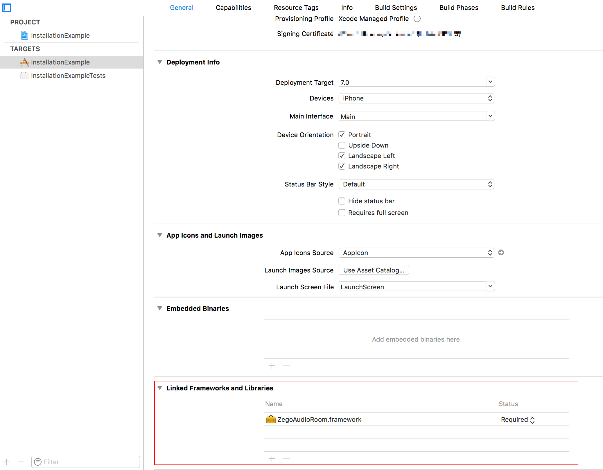Click the Deployment Target 7.0 text field
This screenshot has width=603, height=470.
(412, 82)
